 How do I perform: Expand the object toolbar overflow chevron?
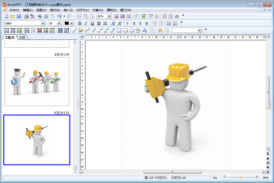(x=206, y=29)
